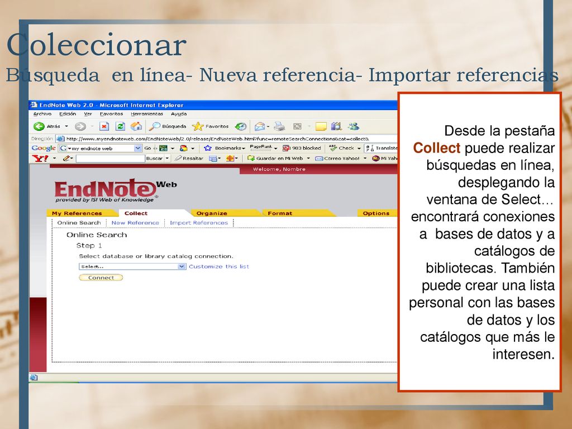Open the Check spelling dropdown arrow

(x=359, y=149)
